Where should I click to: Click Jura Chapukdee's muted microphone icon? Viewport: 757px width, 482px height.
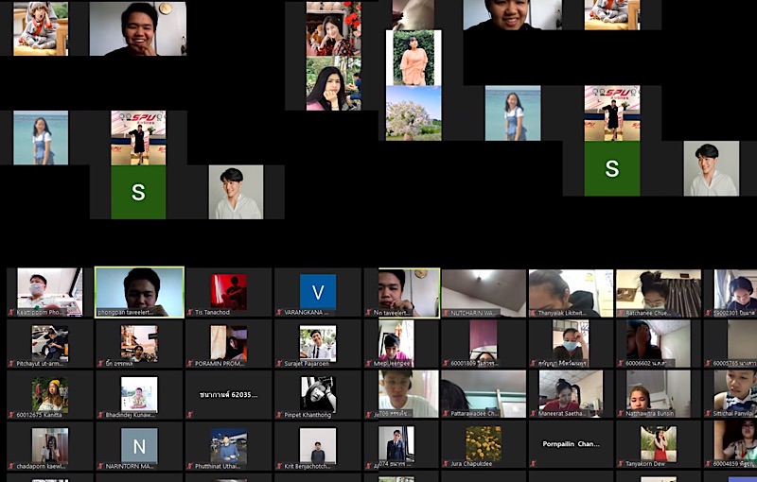[446, 464]
